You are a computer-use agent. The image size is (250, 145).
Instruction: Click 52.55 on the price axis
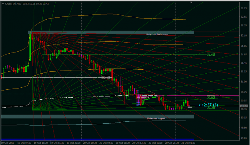click(244, 17)
